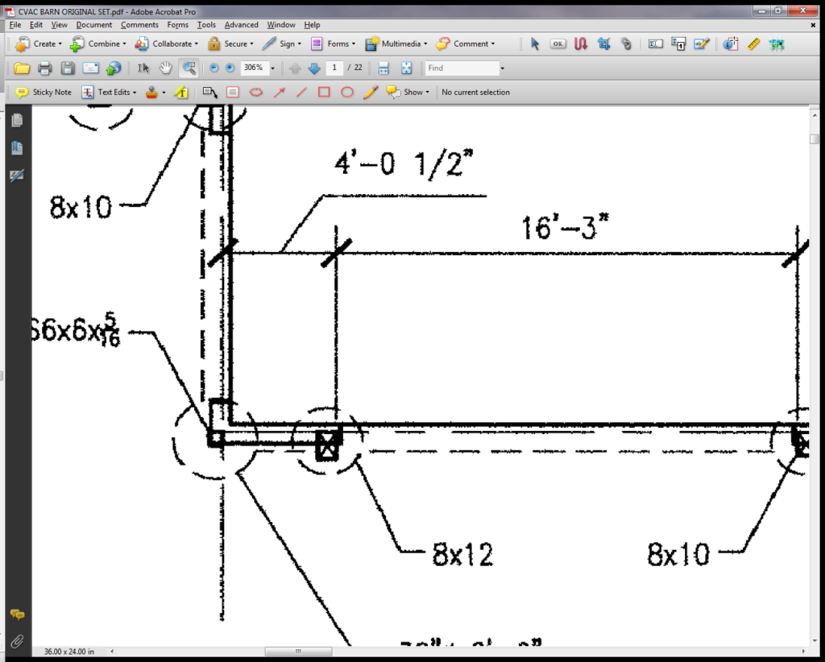
Task: Open the Text Edits tool
Action: click(x=109, y=92)
